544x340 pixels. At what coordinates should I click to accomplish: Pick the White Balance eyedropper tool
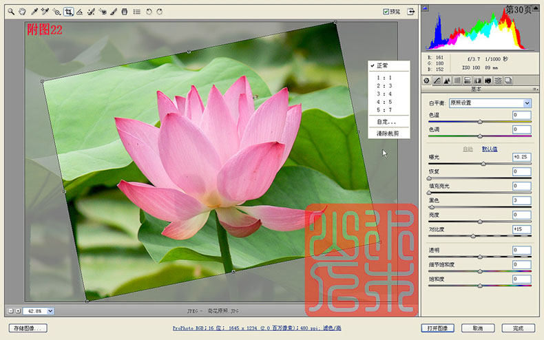coord(34,12)
